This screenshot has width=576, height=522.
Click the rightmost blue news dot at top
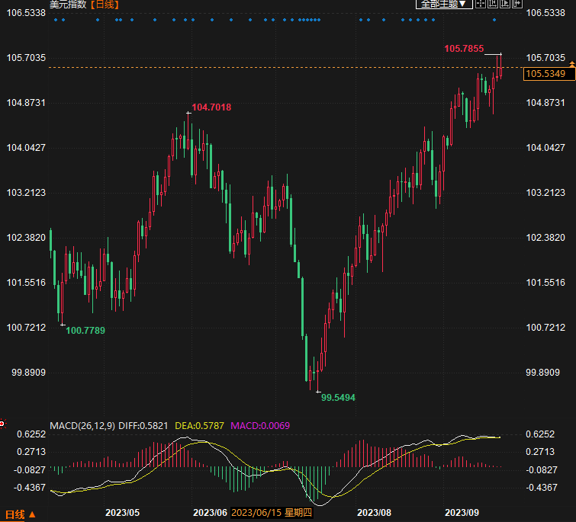494,20
